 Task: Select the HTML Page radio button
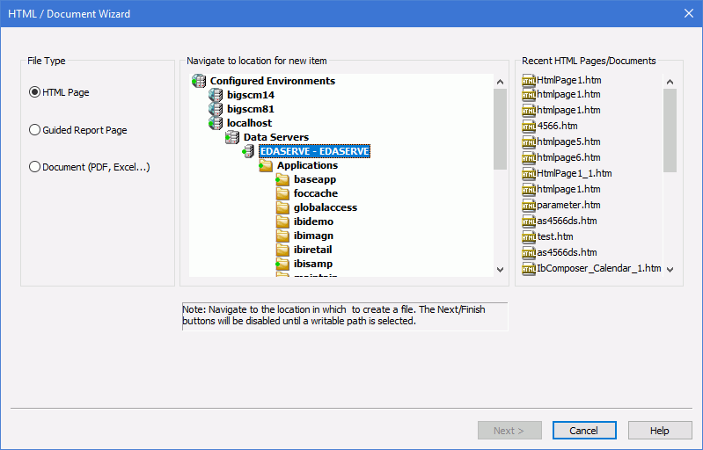click(35, 92)
